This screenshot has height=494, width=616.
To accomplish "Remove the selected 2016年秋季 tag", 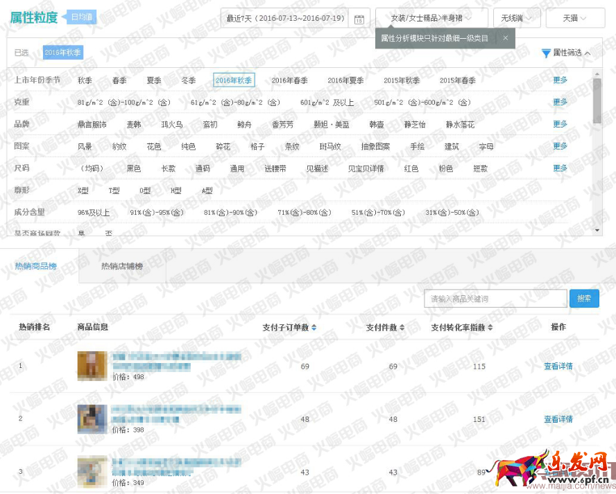I will pos(63,52).
